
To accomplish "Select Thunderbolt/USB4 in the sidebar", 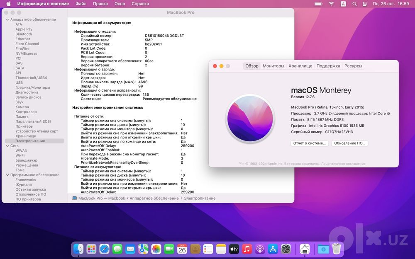I will (31, 78).
